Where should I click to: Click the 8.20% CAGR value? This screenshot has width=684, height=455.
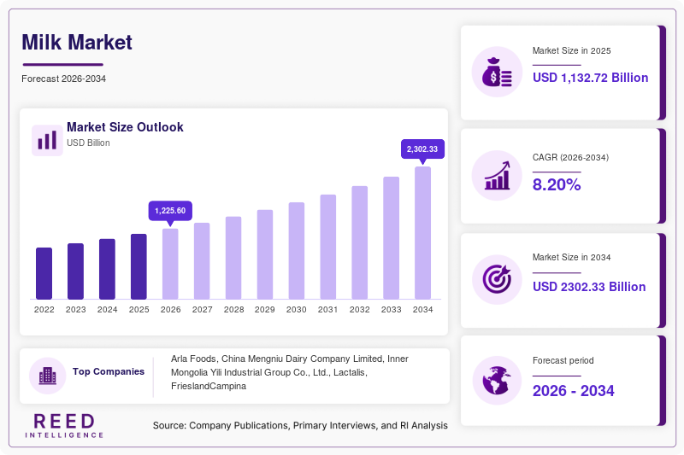557,184
